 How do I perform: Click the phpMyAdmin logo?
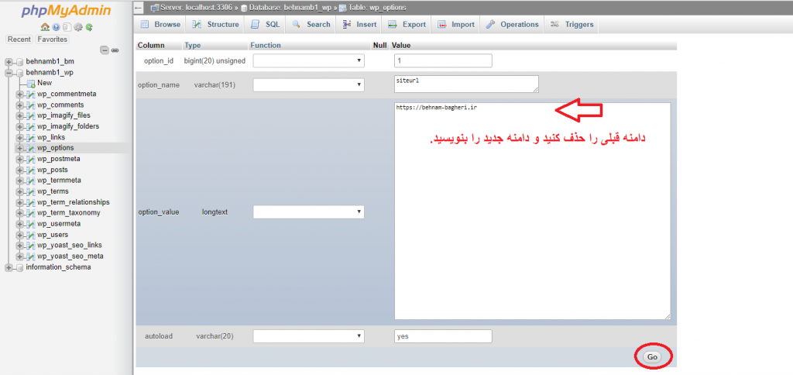pyautogui.click(x=67, y=11)
